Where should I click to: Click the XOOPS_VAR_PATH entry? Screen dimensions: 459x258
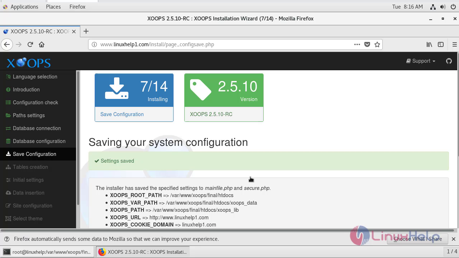pyautogui.click(x=184, y=203)
